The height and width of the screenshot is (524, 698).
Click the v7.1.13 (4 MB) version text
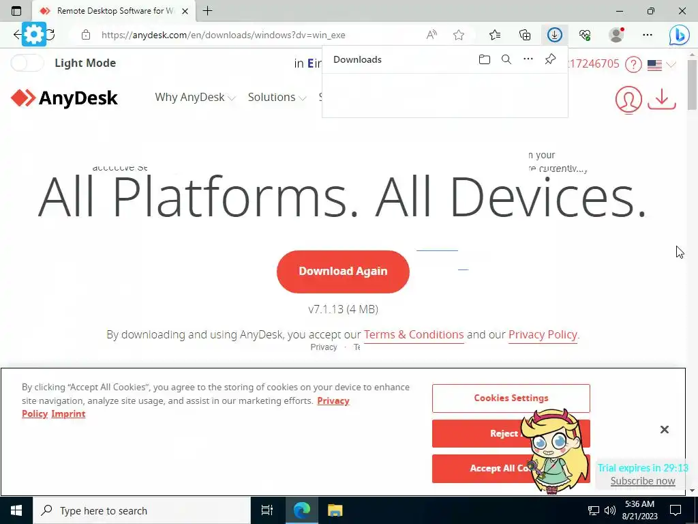pos(344,309)
